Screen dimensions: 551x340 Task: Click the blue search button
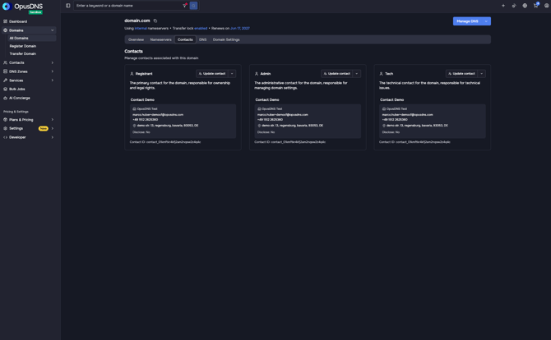pos(193,6)
